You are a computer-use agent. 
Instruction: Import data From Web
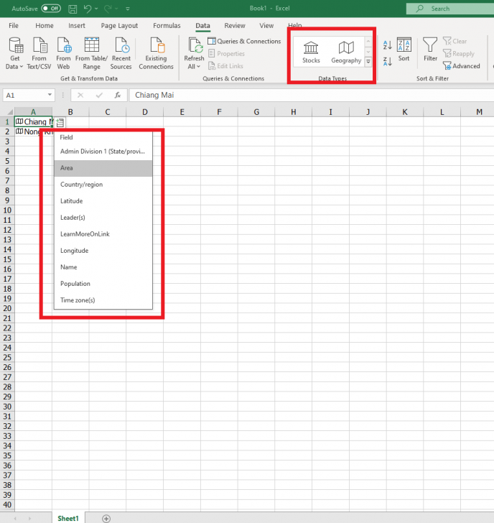point(63,53)
